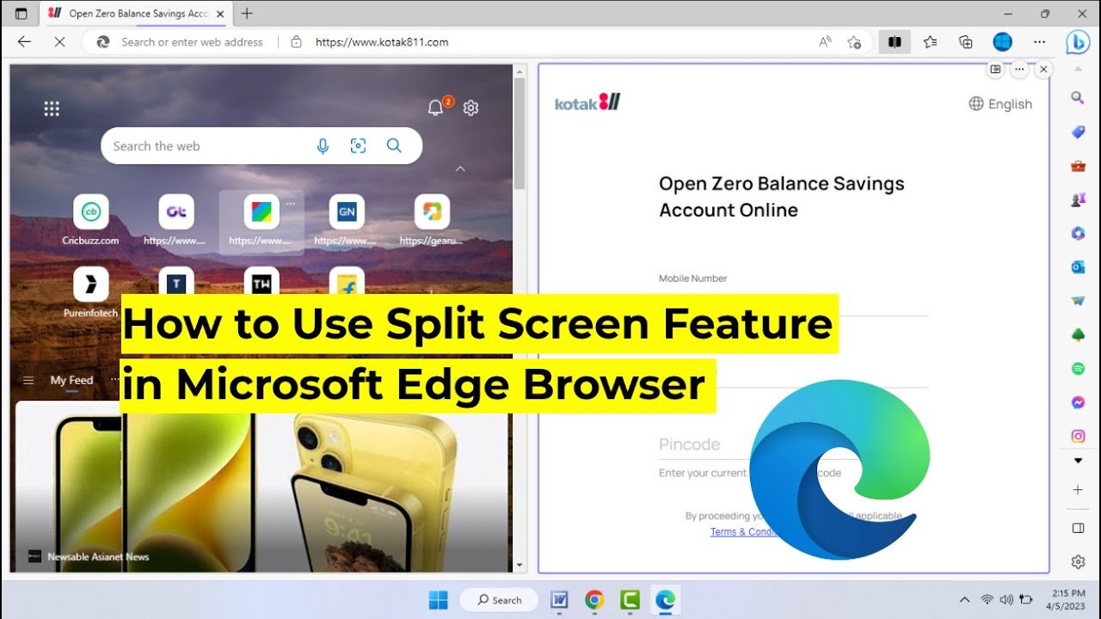Select the My Feed tab

click(71, 380)
